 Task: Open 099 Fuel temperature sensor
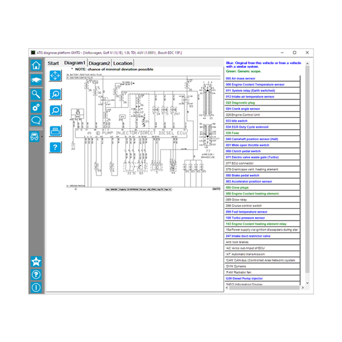click(262, 212)
